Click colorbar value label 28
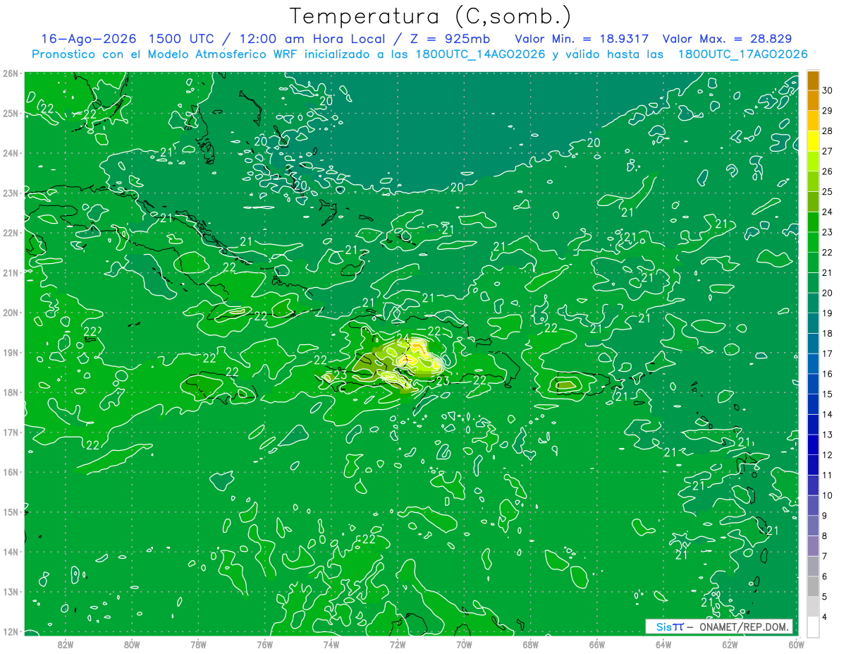 [x=828, y=131]
